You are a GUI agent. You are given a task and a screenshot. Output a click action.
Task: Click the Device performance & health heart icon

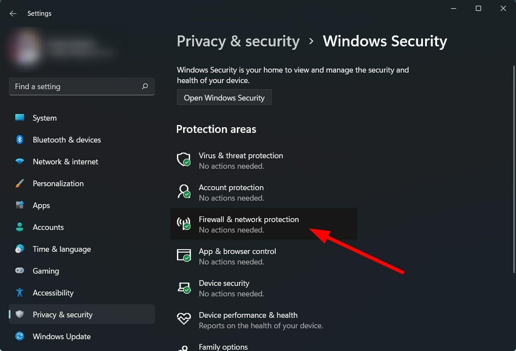(x=184, y=319)
